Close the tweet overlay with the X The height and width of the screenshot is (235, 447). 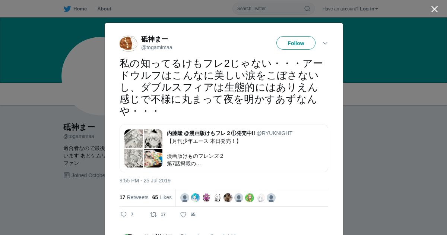coord(434,9)
